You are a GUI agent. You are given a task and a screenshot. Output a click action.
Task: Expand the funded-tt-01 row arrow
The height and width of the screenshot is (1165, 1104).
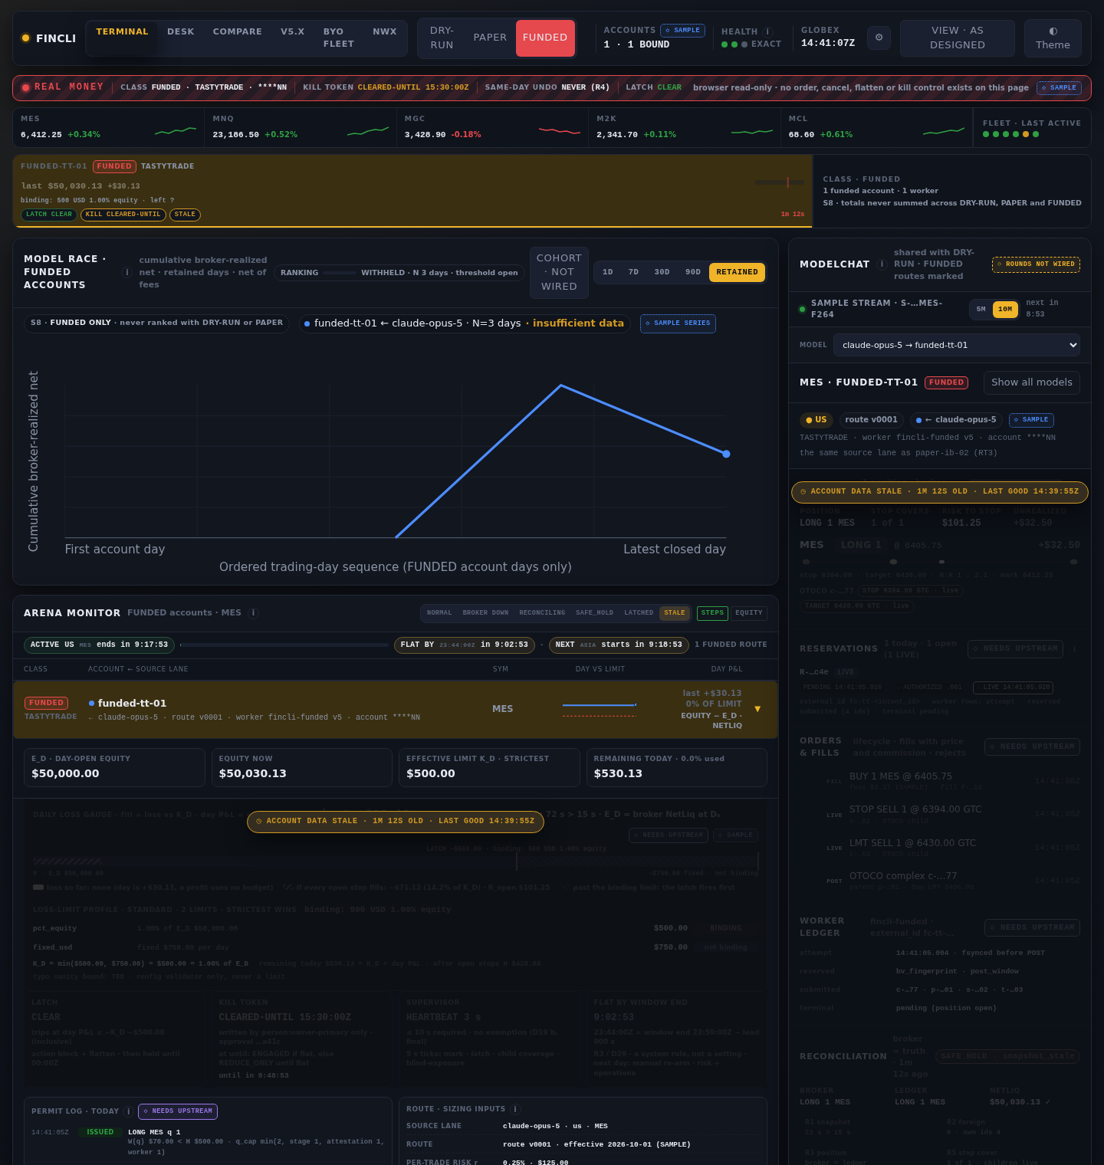pyautogui.click(x=757, y=709)
